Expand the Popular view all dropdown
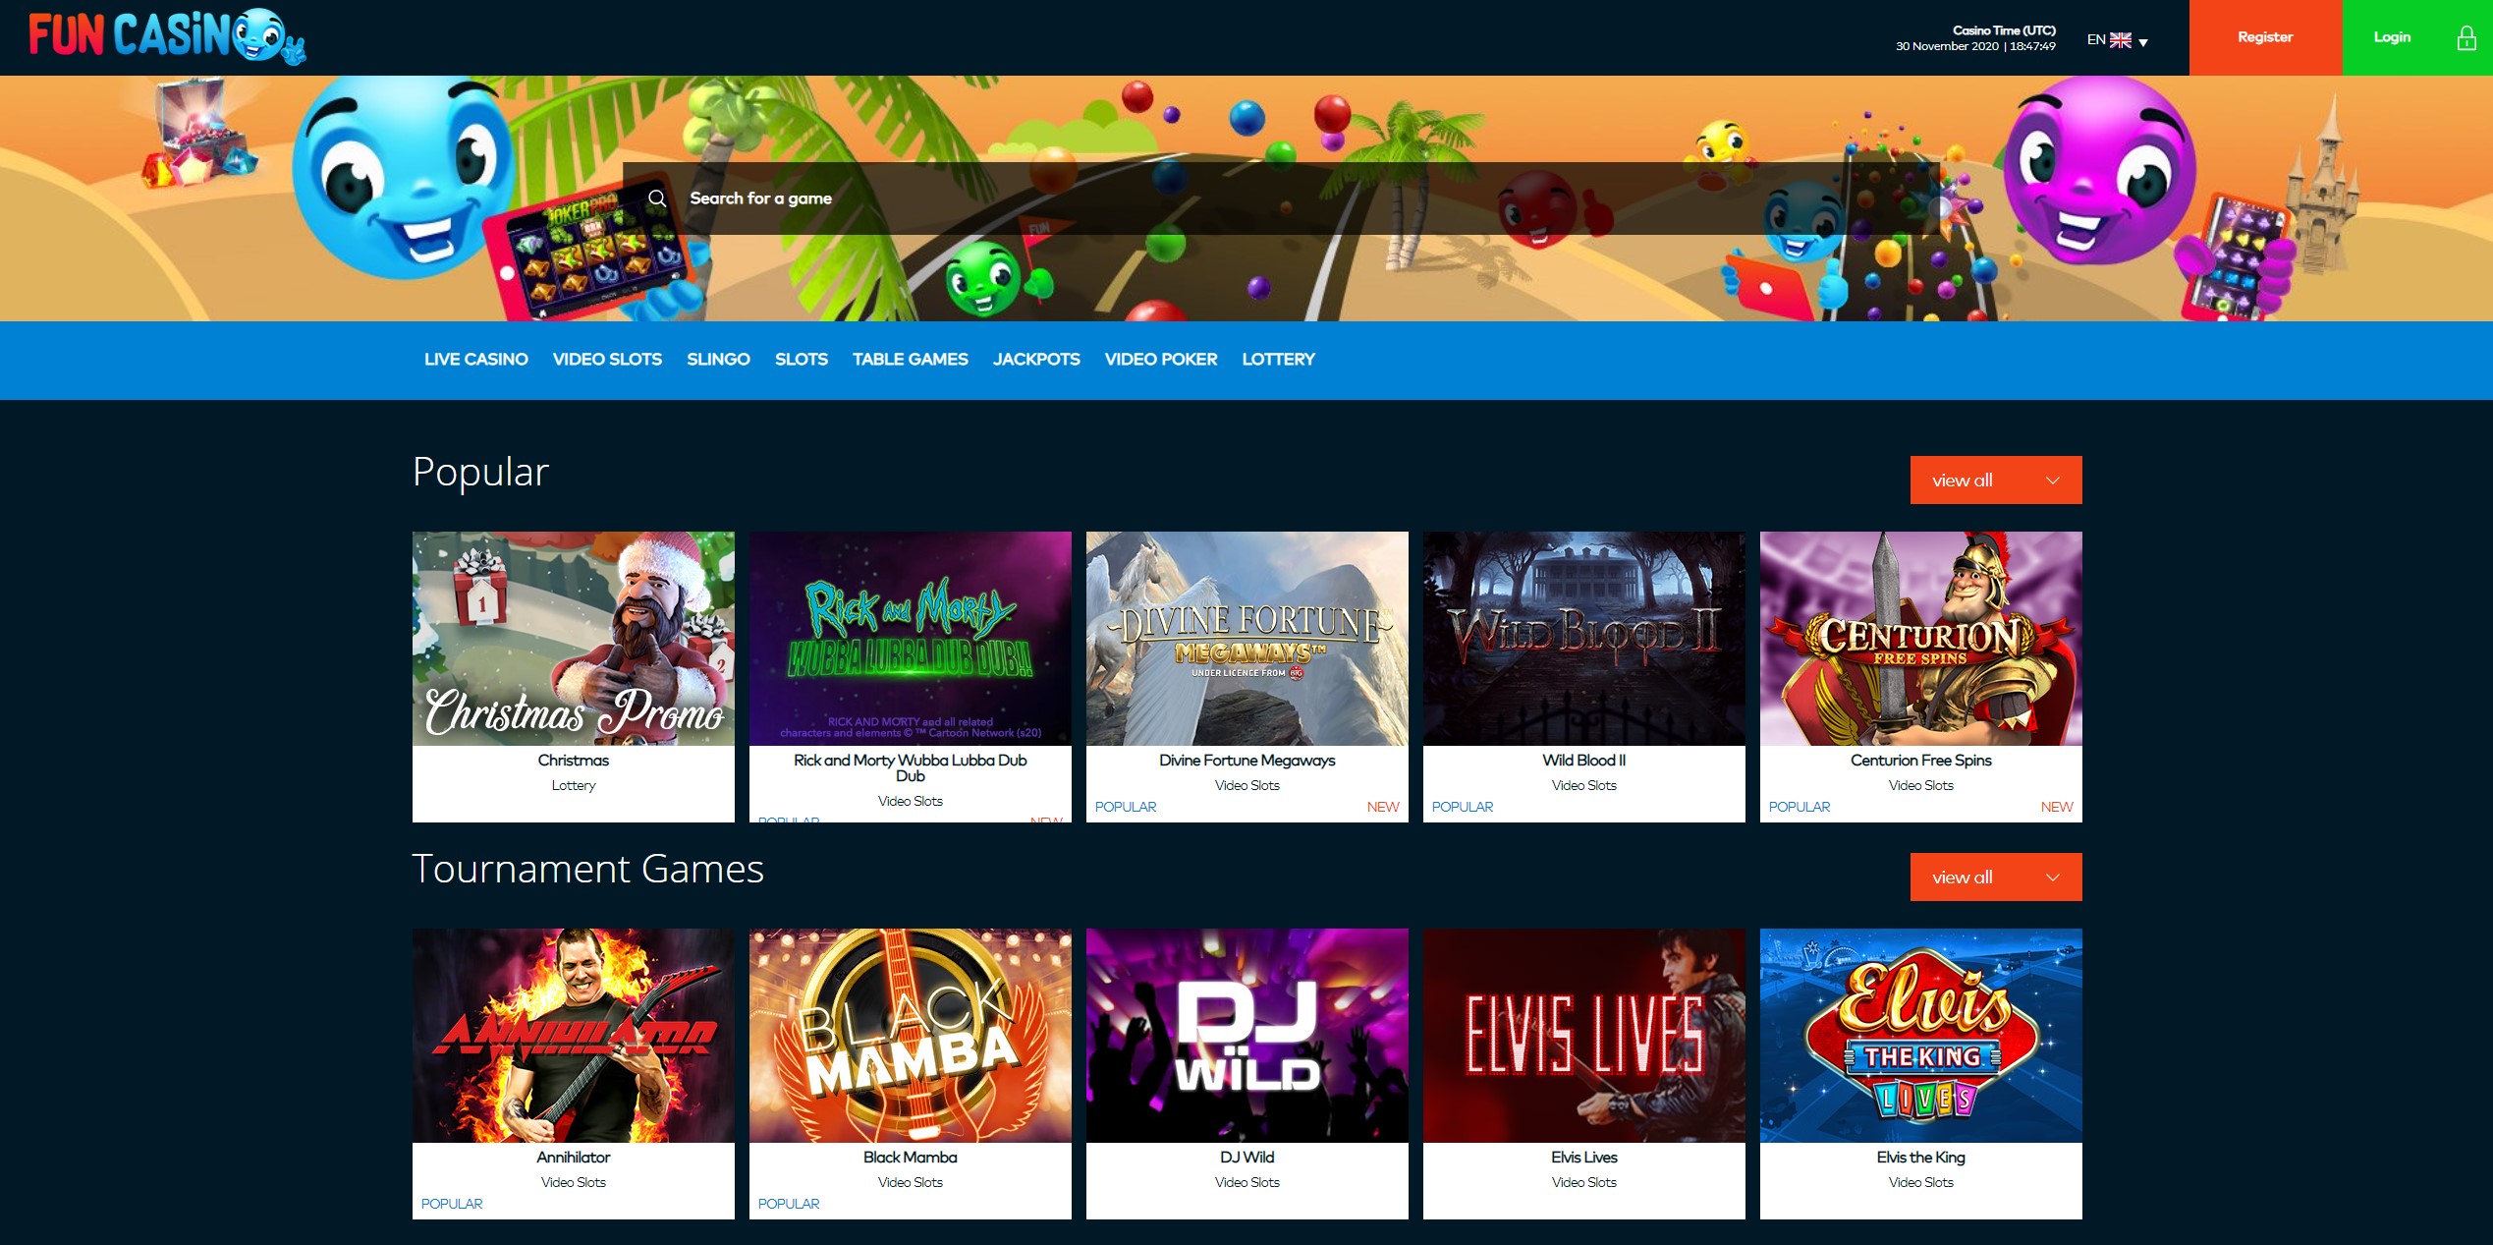Viewport: 2493px width, 1245px height. tap(1995, 480)
